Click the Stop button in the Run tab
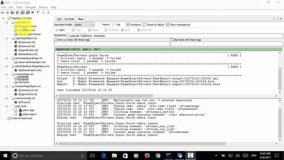Screen dimensions: 284x160 (x=76, y=30)
